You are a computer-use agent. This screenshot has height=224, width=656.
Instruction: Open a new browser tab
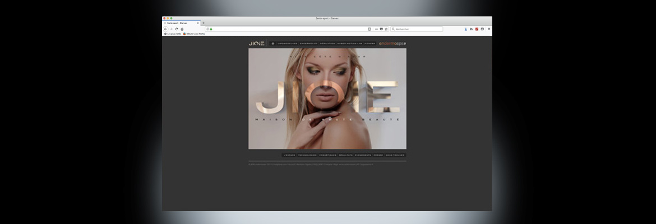pos(204,23)
